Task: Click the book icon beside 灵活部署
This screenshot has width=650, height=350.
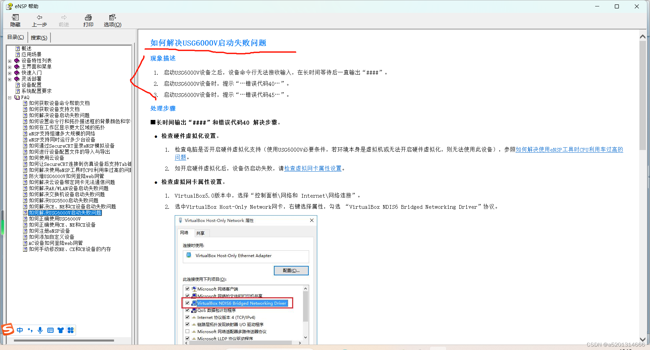Action: (x=17, y=79)
